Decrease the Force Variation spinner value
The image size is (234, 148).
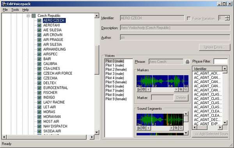point(227,19)
